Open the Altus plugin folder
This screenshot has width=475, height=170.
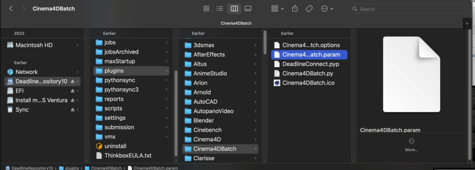pos(220,64)
